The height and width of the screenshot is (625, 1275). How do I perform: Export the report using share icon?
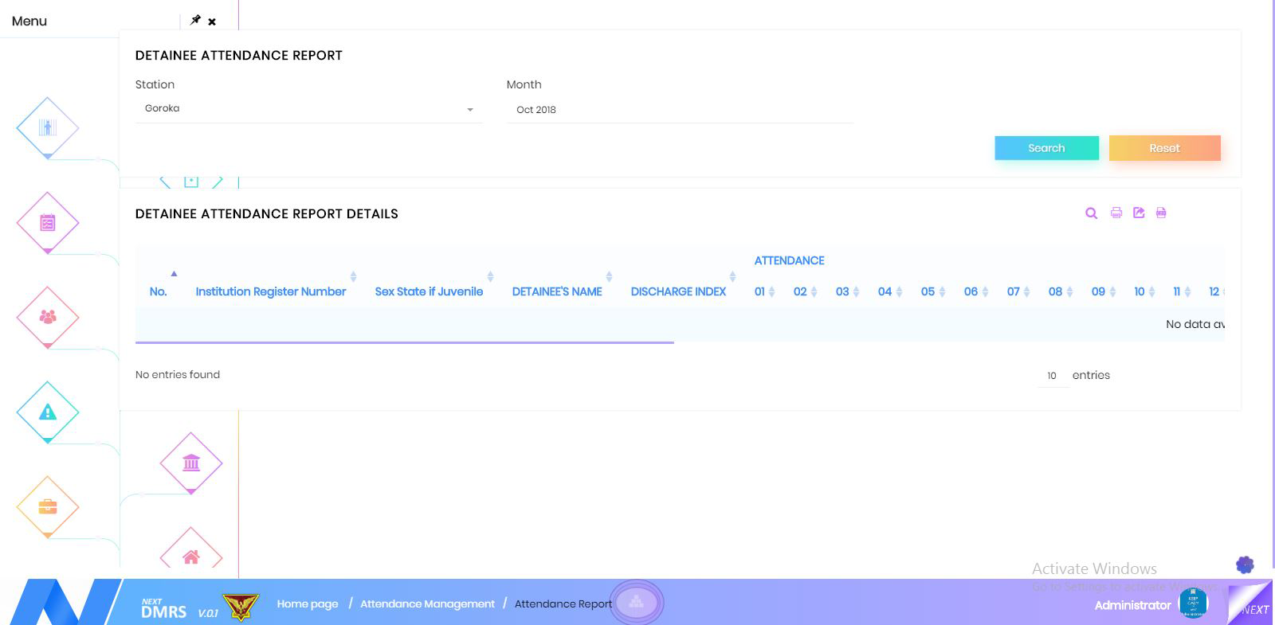tap(1139, 213)
